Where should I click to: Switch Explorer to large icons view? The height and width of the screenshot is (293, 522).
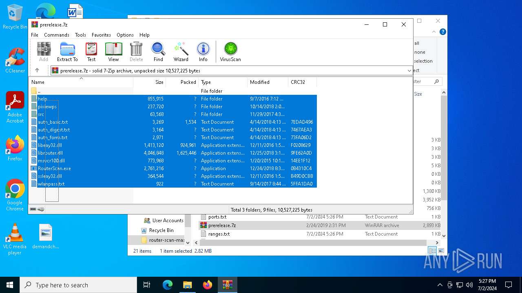tap(441, 251)
